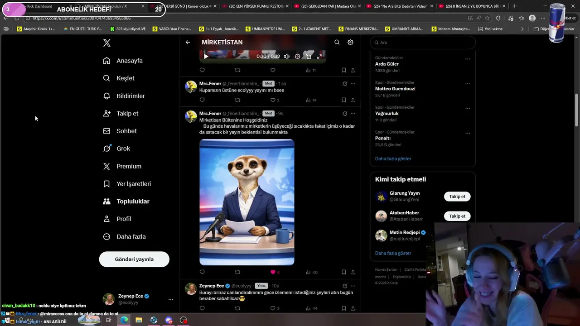Open options for Yağmurluk trend
The height and width of the screenshot is (326, 580).
468,109
